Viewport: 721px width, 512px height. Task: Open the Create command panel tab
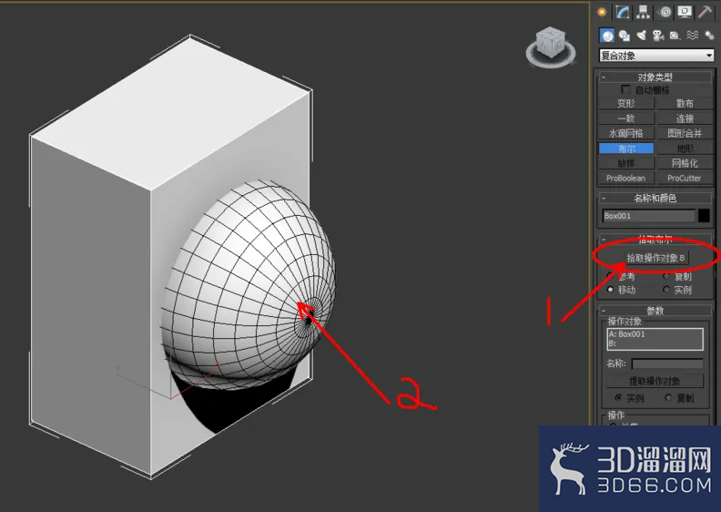click(x=603, y=12)
